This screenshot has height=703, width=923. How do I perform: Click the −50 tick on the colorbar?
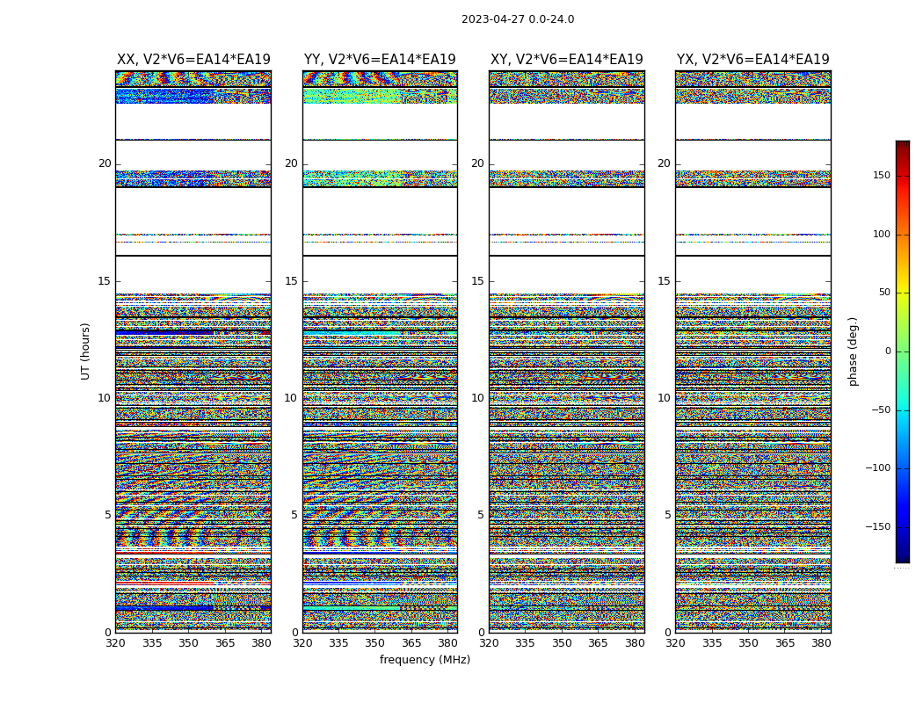881,410
